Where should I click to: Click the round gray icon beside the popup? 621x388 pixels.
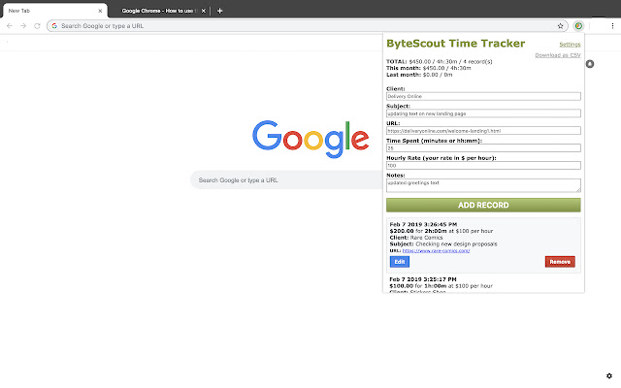pos(590,64)
